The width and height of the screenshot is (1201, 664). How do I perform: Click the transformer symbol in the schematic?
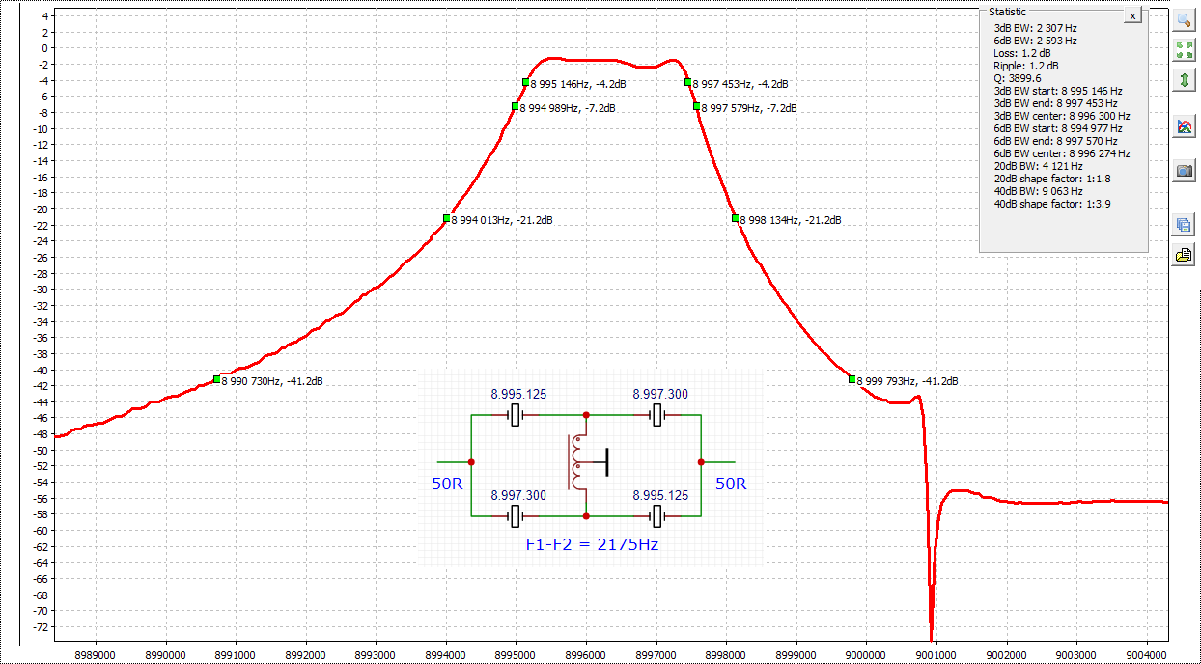pyautogui.click(x=584, y=462)
